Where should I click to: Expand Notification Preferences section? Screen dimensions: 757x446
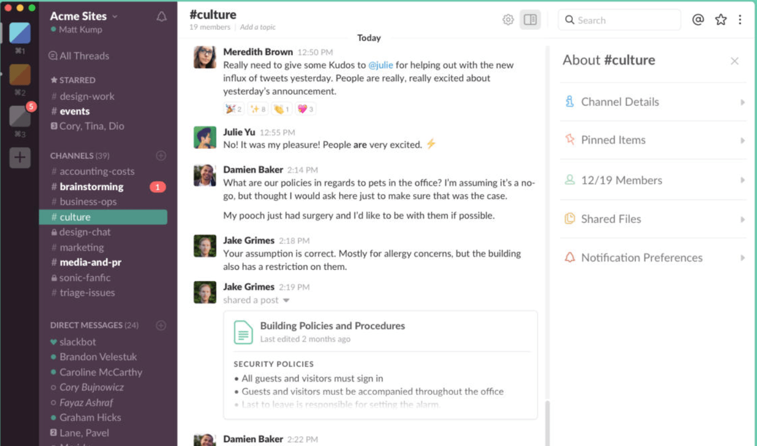click(653, 257)
